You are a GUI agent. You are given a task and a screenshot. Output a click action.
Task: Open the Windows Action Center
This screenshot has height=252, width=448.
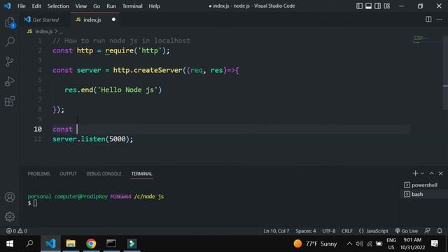pyautogui.click(x=435, y=244)
